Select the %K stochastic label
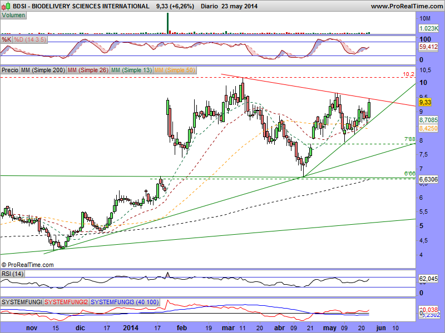The height and width of the screenshot is (333, 445). coord(6,39)
